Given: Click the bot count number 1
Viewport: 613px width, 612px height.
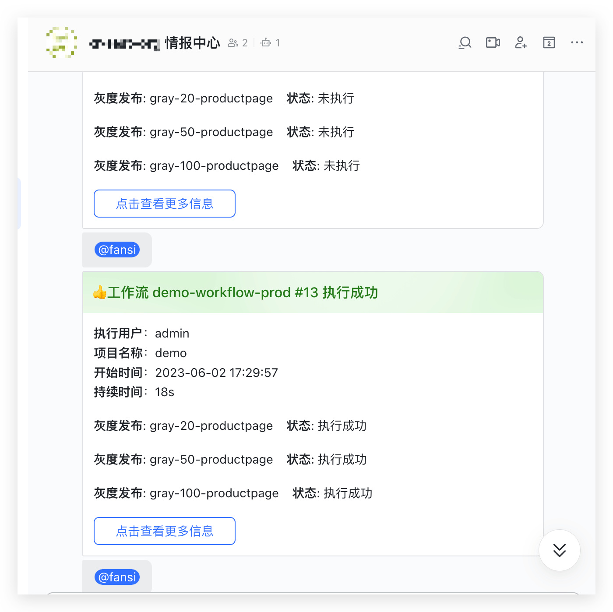Looking at the screenshot, I should (278, 42).
